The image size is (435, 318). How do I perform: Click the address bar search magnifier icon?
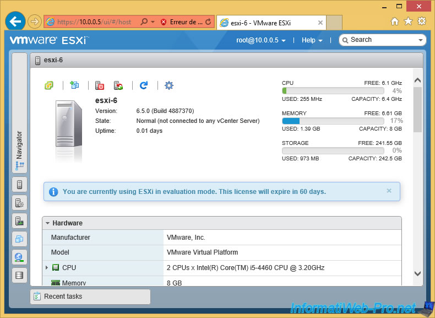click(x=144, y=21)
